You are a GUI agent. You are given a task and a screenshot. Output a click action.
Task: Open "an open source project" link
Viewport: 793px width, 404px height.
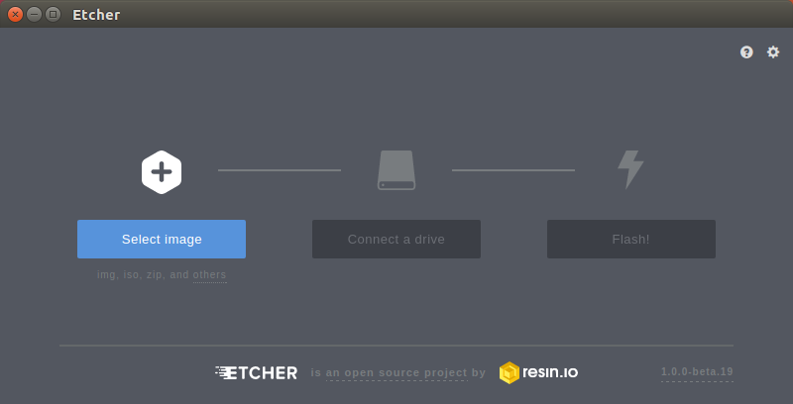click(x=396, y=372)
